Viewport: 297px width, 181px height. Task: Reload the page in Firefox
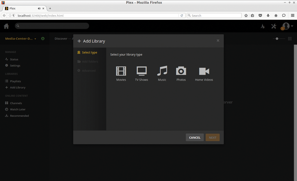pyautogui.click(x=182, y=15)
